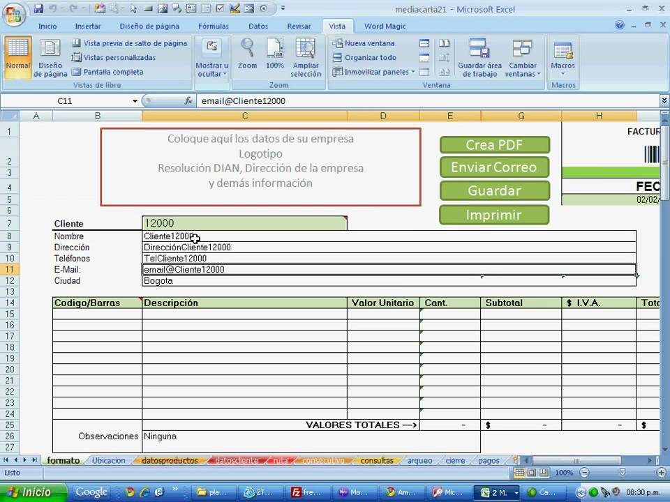Image resolution: width=670 pixels, height=502 pixels.
Task: Expand Mostrar u ocultar menu
Action: 212,59
